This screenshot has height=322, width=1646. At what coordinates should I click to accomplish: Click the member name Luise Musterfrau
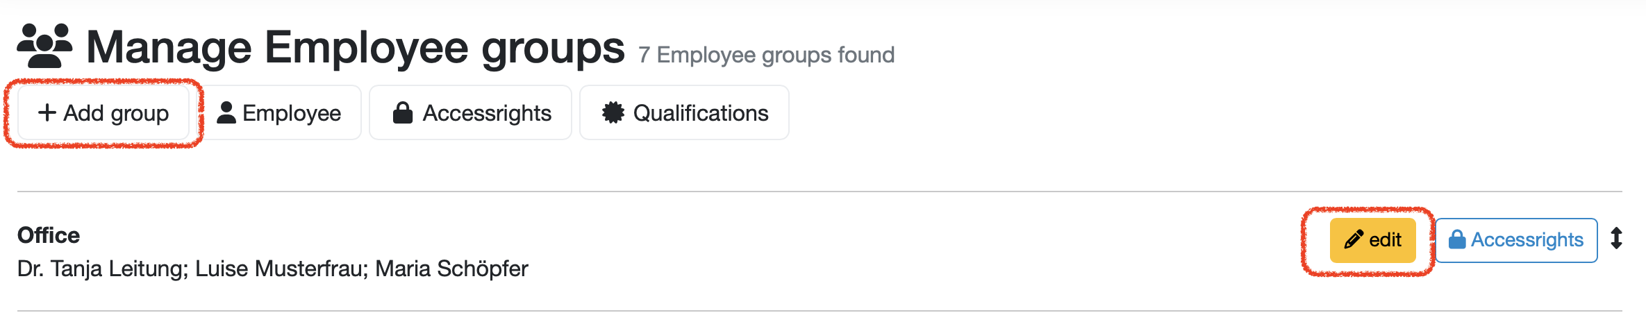click(x=281, y=269)
